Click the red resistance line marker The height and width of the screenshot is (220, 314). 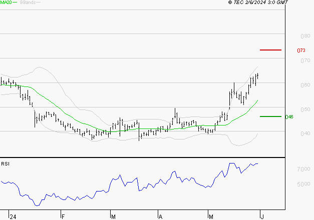(x=270, y=50)
